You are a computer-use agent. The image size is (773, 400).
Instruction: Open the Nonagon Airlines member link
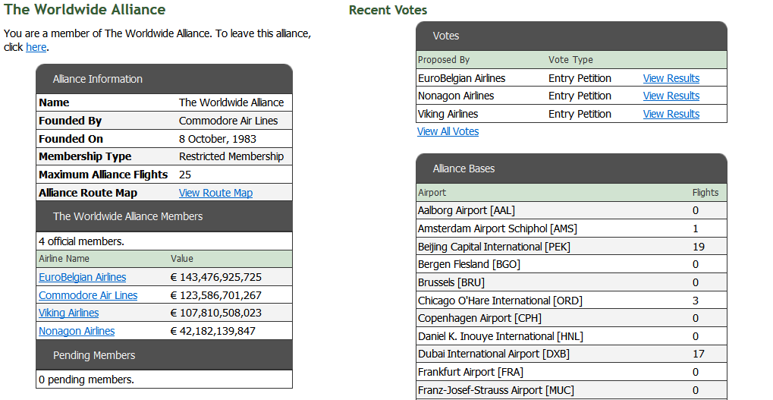[77, 331]
